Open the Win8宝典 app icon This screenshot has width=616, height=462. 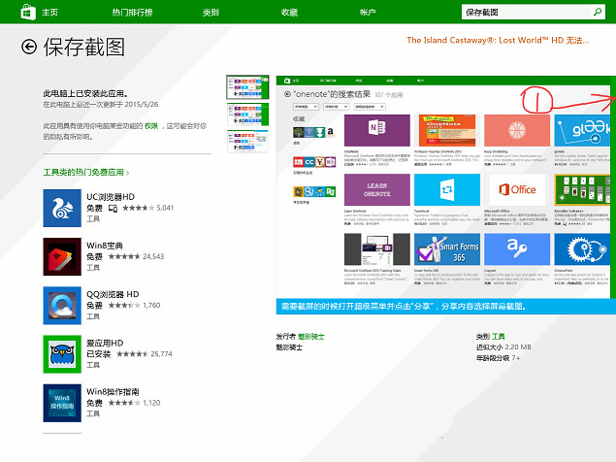point(62,256)
